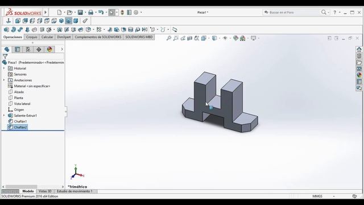Screen dimensions: 364x205
Task: Click the Extruded Boss/Base feature icon
Action: click(6, 30)
